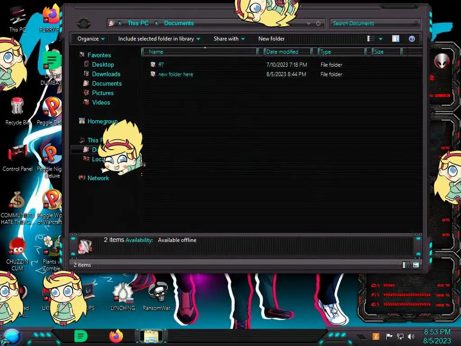Open the This PC desktop icon
The height and width of the screenshot is (346, 461).
pos(18,18)
